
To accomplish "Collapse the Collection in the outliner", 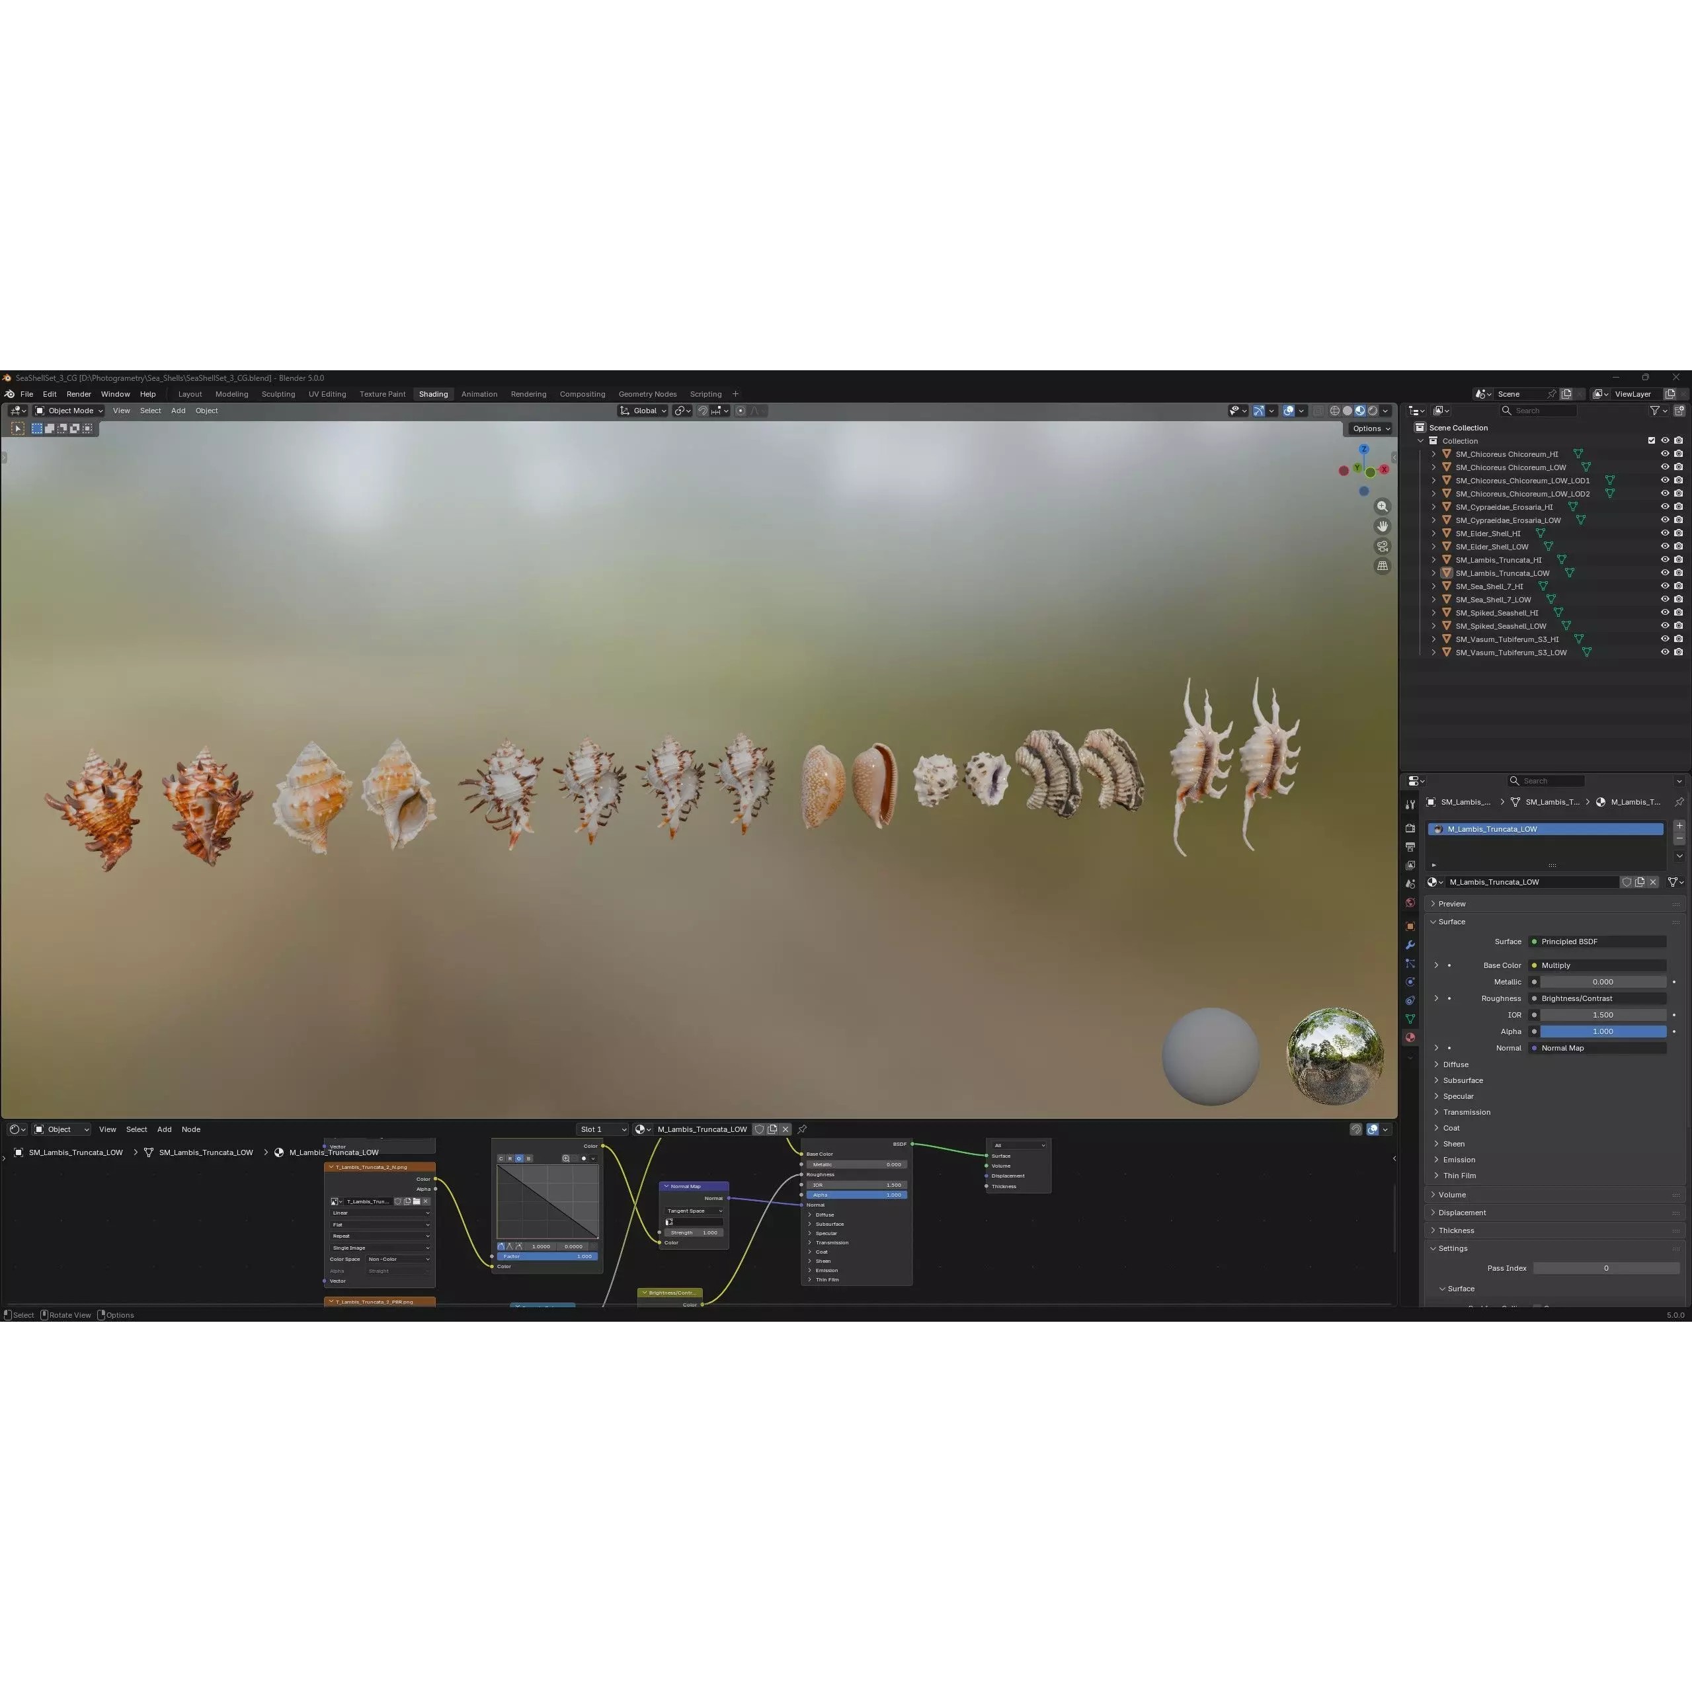I will [x=1420, y=440].
